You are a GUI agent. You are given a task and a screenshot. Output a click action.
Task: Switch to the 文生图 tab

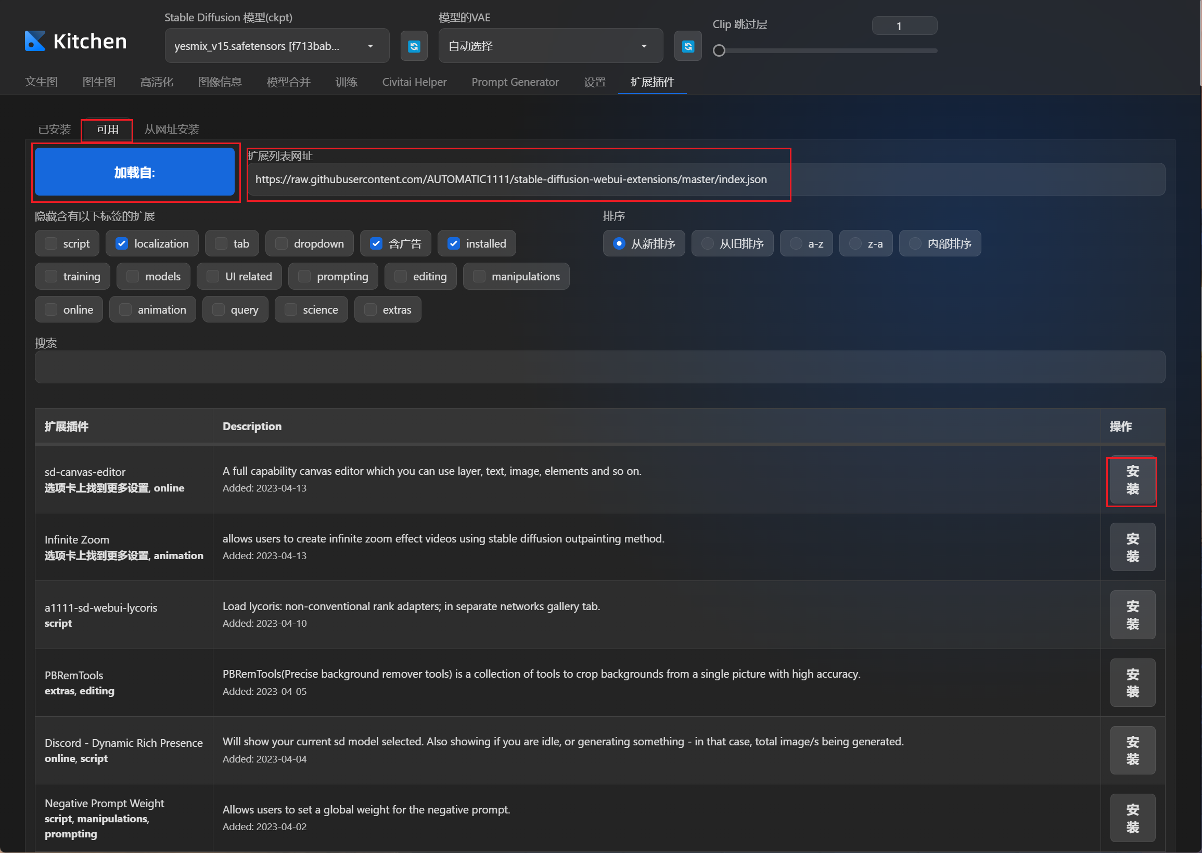pos(42,82)
